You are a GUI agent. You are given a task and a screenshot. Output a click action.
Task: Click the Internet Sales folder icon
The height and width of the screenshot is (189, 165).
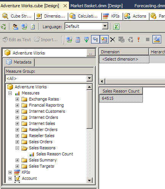tap(24, 123)
